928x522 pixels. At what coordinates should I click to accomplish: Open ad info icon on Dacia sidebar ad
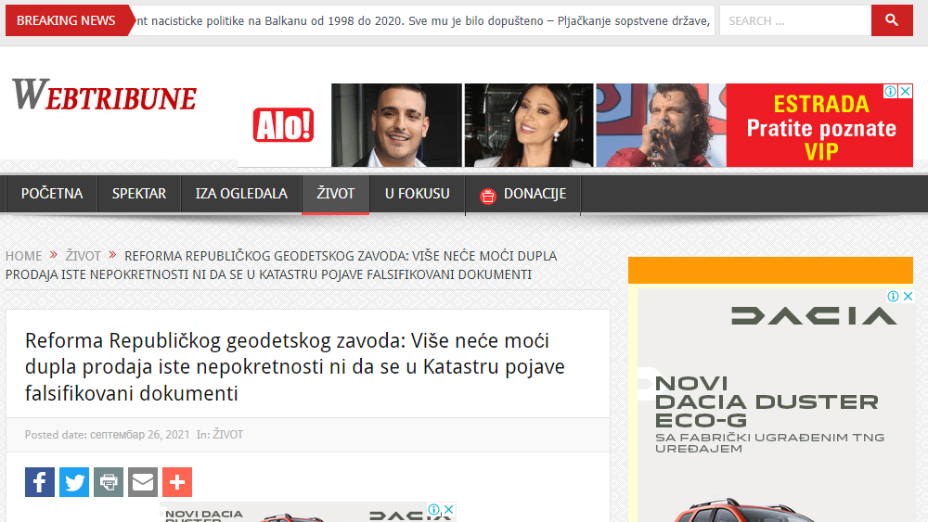894,296
